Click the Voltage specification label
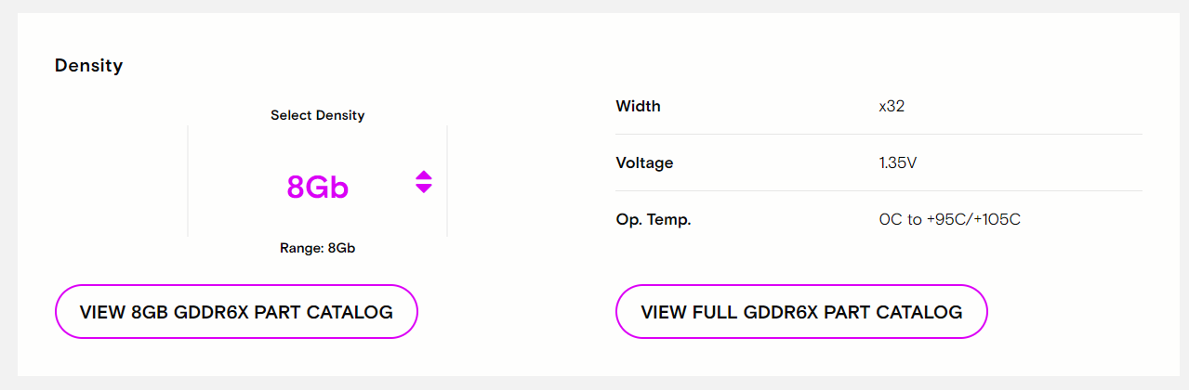The height and width of the screenshot is (390, 1189). coord(644,163)
